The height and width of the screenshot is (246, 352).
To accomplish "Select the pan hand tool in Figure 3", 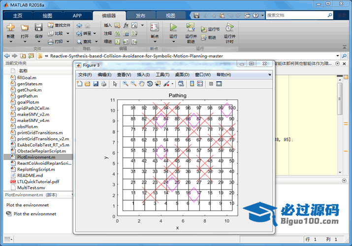I will (142, 84).
